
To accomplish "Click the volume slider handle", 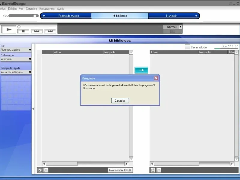I will (x=35, y=16).
